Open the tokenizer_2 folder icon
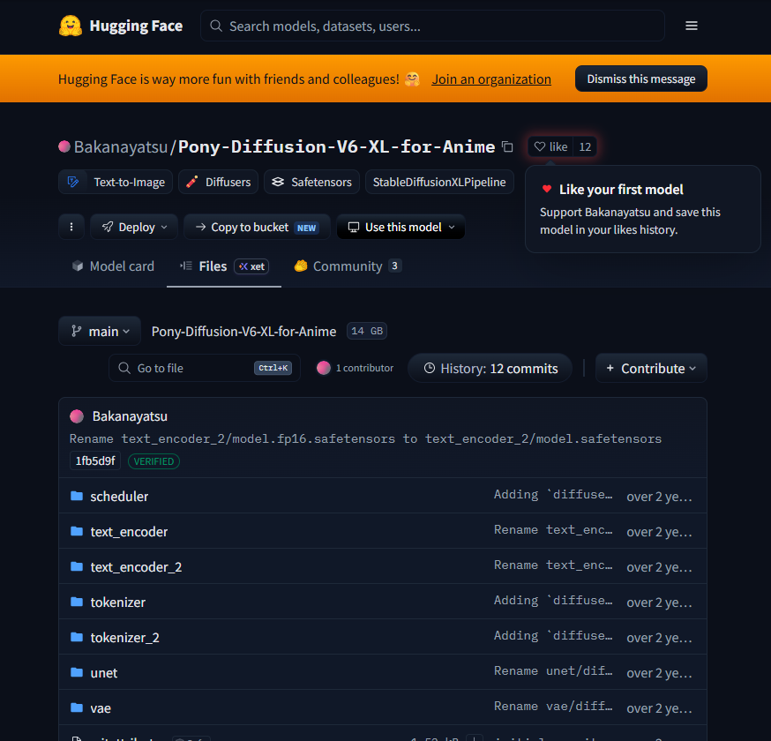The height and width of the screenshot is (741, 771). [x=77, y=637]
